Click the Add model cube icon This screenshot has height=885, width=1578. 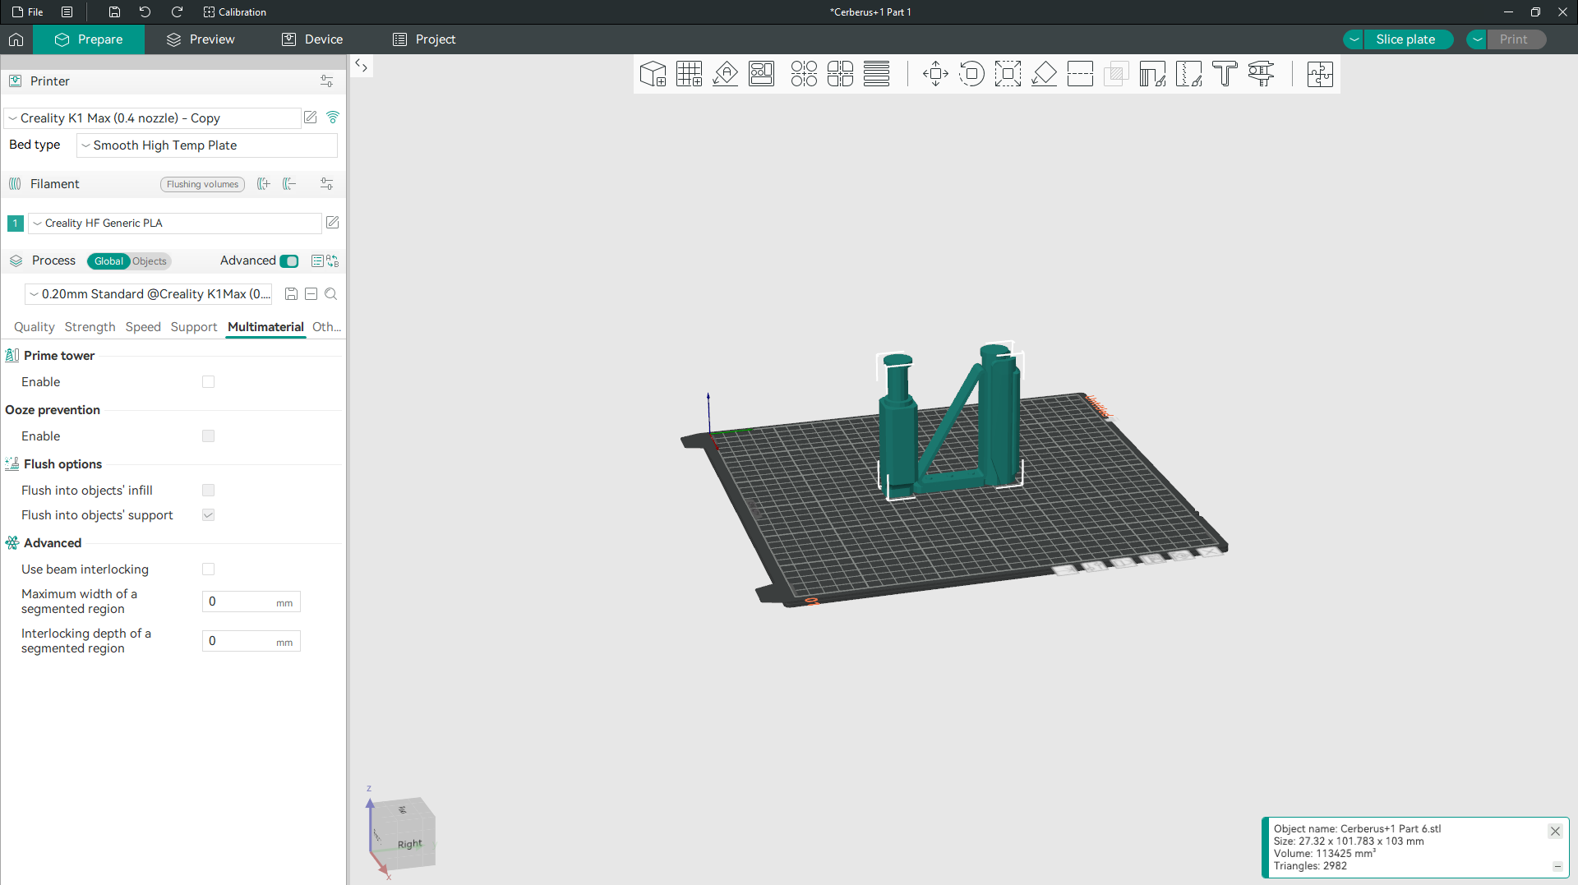pyautogui.click(x=653, y=74)
